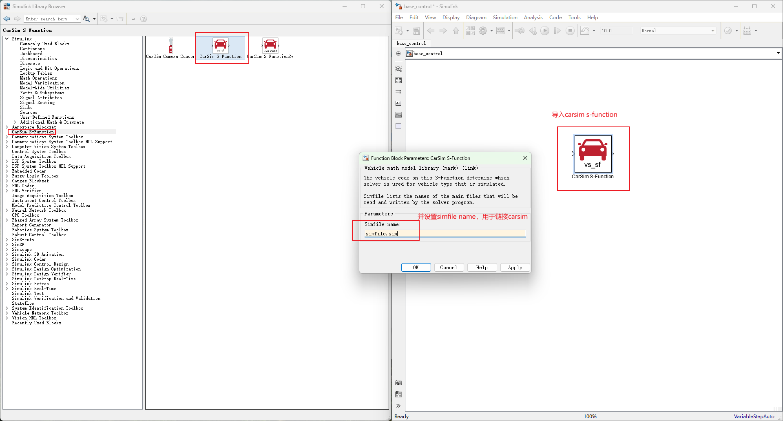Click the Simulation Data Inspector icon
Screen dimensions: 783x421
pos(585,31)
